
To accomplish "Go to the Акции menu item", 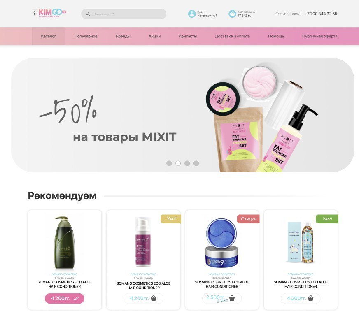I will point(154,36).
